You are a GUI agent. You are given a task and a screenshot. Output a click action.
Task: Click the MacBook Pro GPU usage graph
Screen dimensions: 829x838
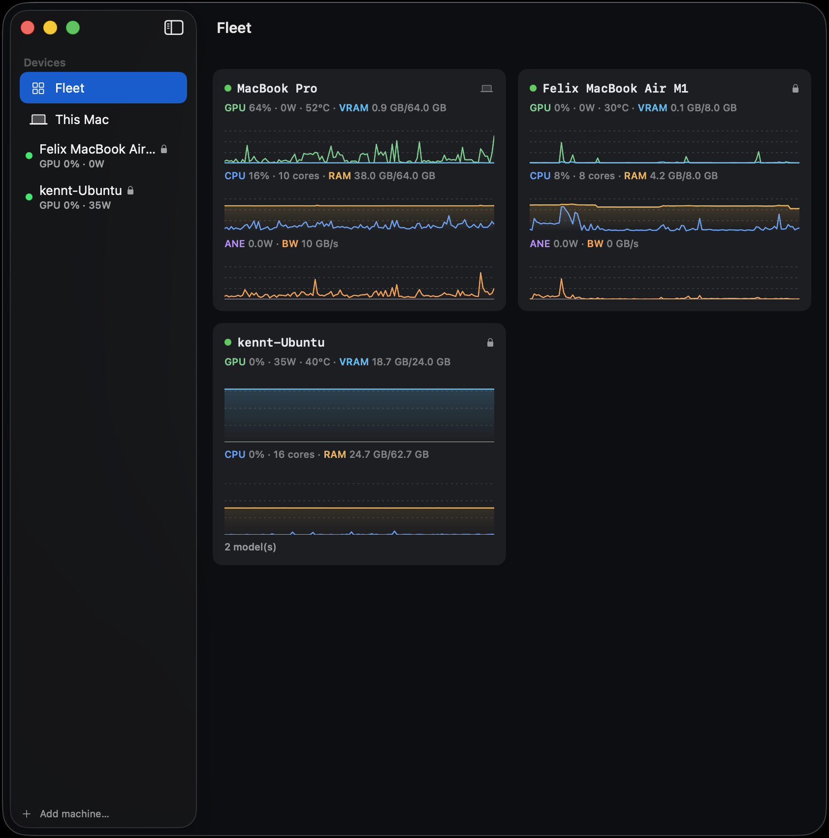click(359, 147)
